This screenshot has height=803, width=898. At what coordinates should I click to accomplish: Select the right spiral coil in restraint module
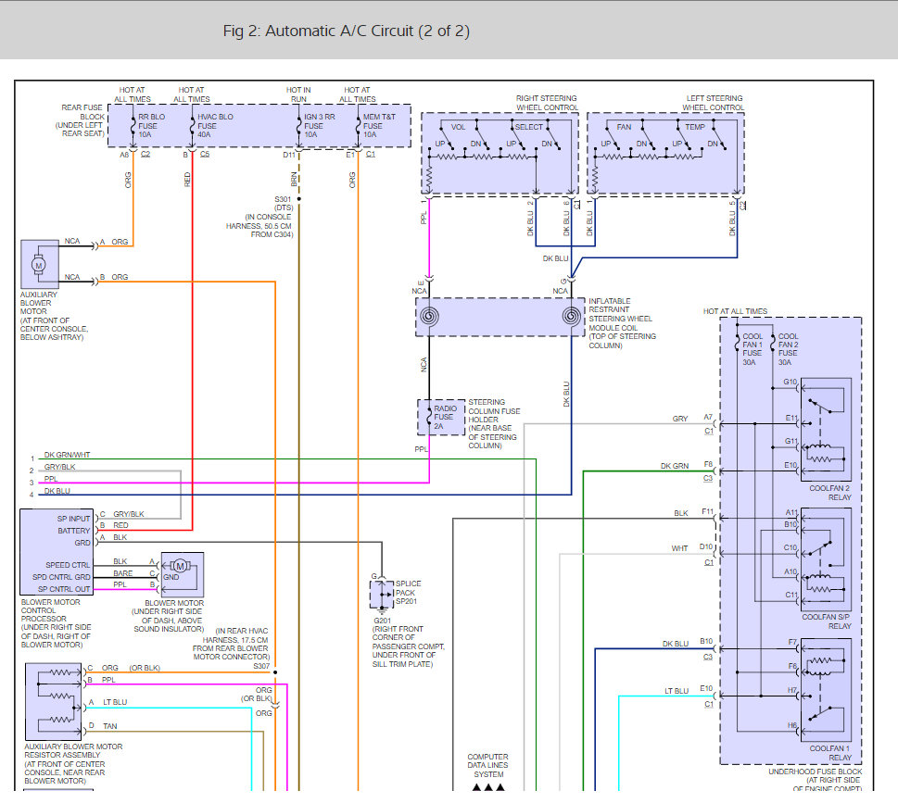click(x=571, y=316)
